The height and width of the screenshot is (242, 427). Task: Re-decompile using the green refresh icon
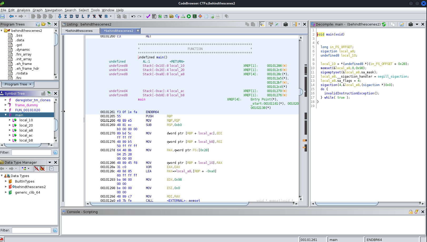click(384, 24)
